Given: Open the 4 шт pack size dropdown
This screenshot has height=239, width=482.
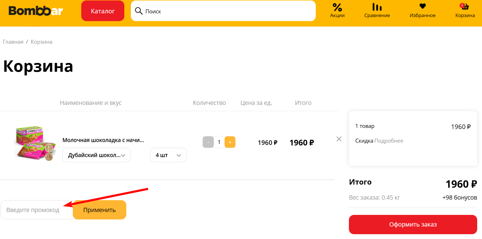Looking at the screenshot, I should tap(168, 155).
